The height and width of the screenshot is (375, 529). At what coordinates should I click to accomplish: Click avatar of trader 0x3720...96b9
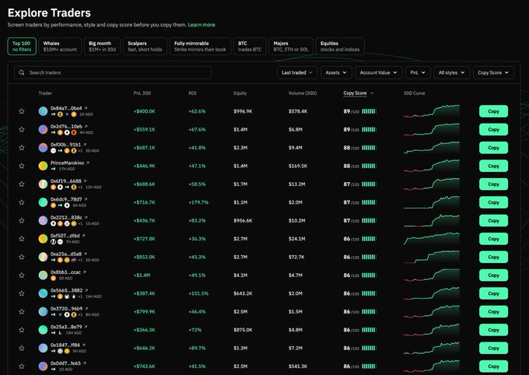43,311
